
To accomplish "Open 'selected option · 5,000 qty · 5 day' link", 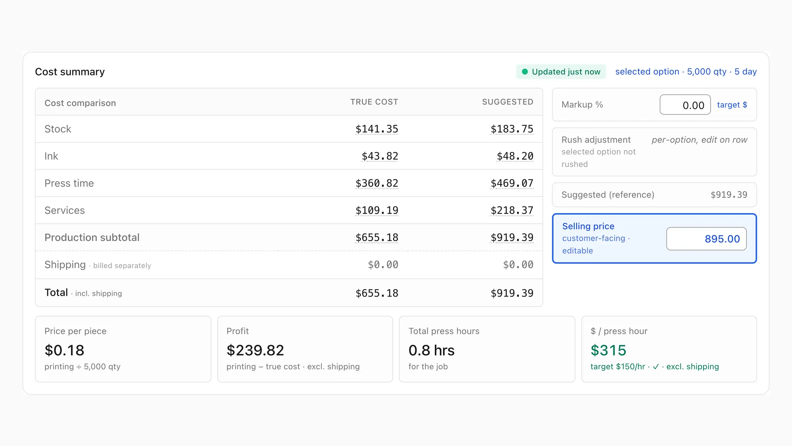I will pyautogui.click(x=686, y=72).
